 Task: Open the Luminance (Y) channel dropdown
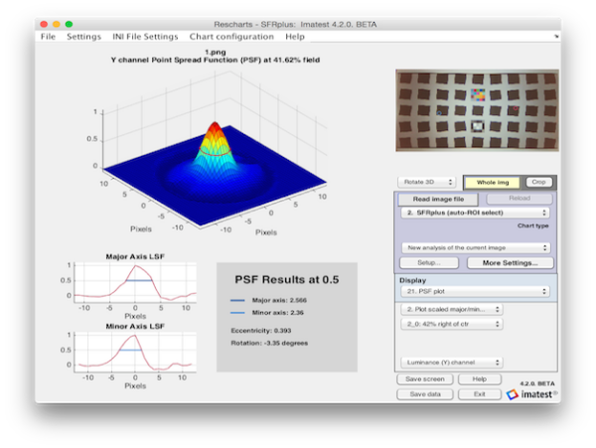click(452, 363)
